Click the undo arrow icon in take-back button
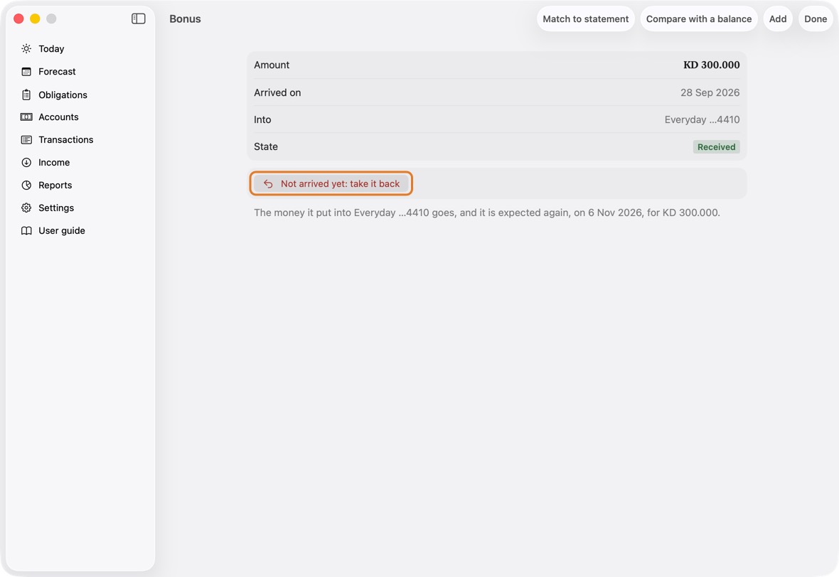The image size is (839, 577). click(268, 184)
